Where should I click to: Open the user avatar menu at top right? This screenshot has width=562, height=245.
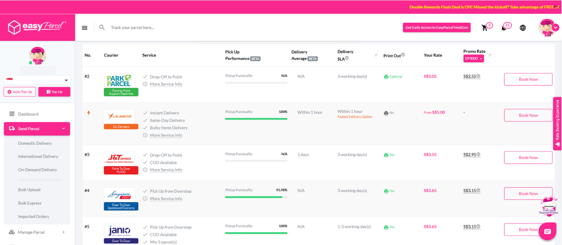coord(548,27)
